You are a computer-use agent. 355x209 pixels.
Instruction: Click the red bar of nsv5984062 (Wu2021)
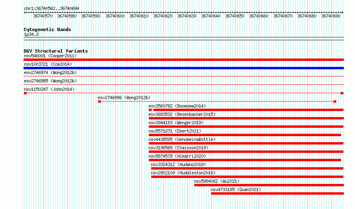tap(269, 185)
